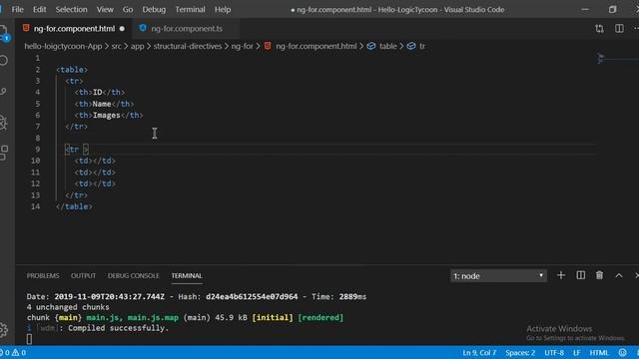Click the minimap on the editor right
Viewport: 639px width, 359px height.
coord(617,59)
